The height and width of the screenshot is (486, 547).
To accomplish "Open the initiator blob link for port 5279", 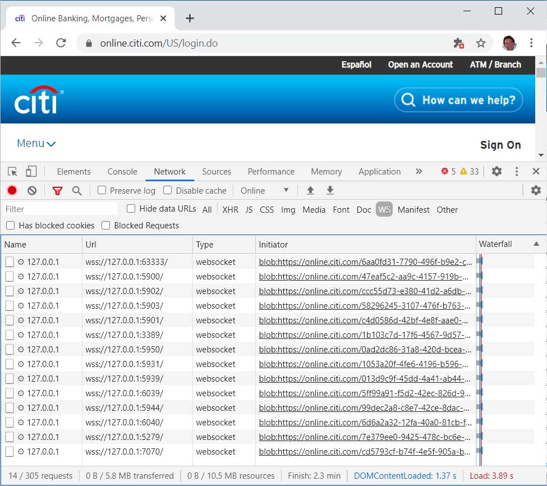I will (x=365, y=437).
